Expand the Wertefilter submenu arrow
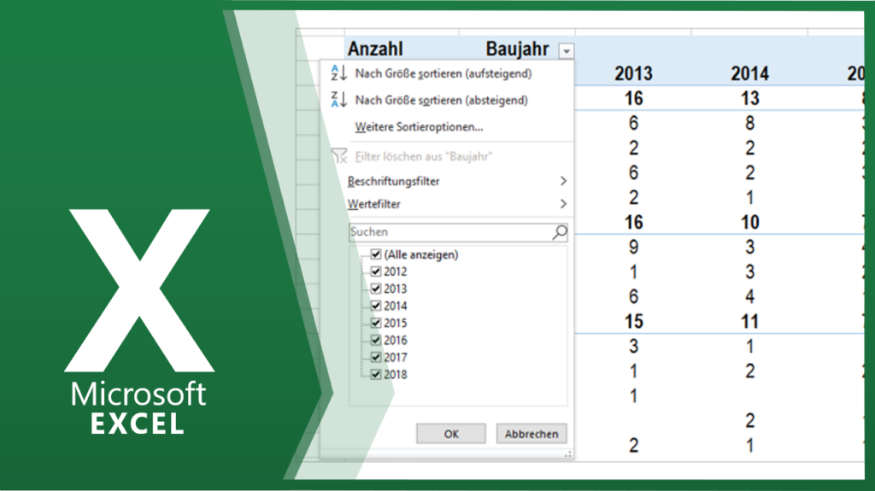Screen dimensions: 875x491 point(563,204)
